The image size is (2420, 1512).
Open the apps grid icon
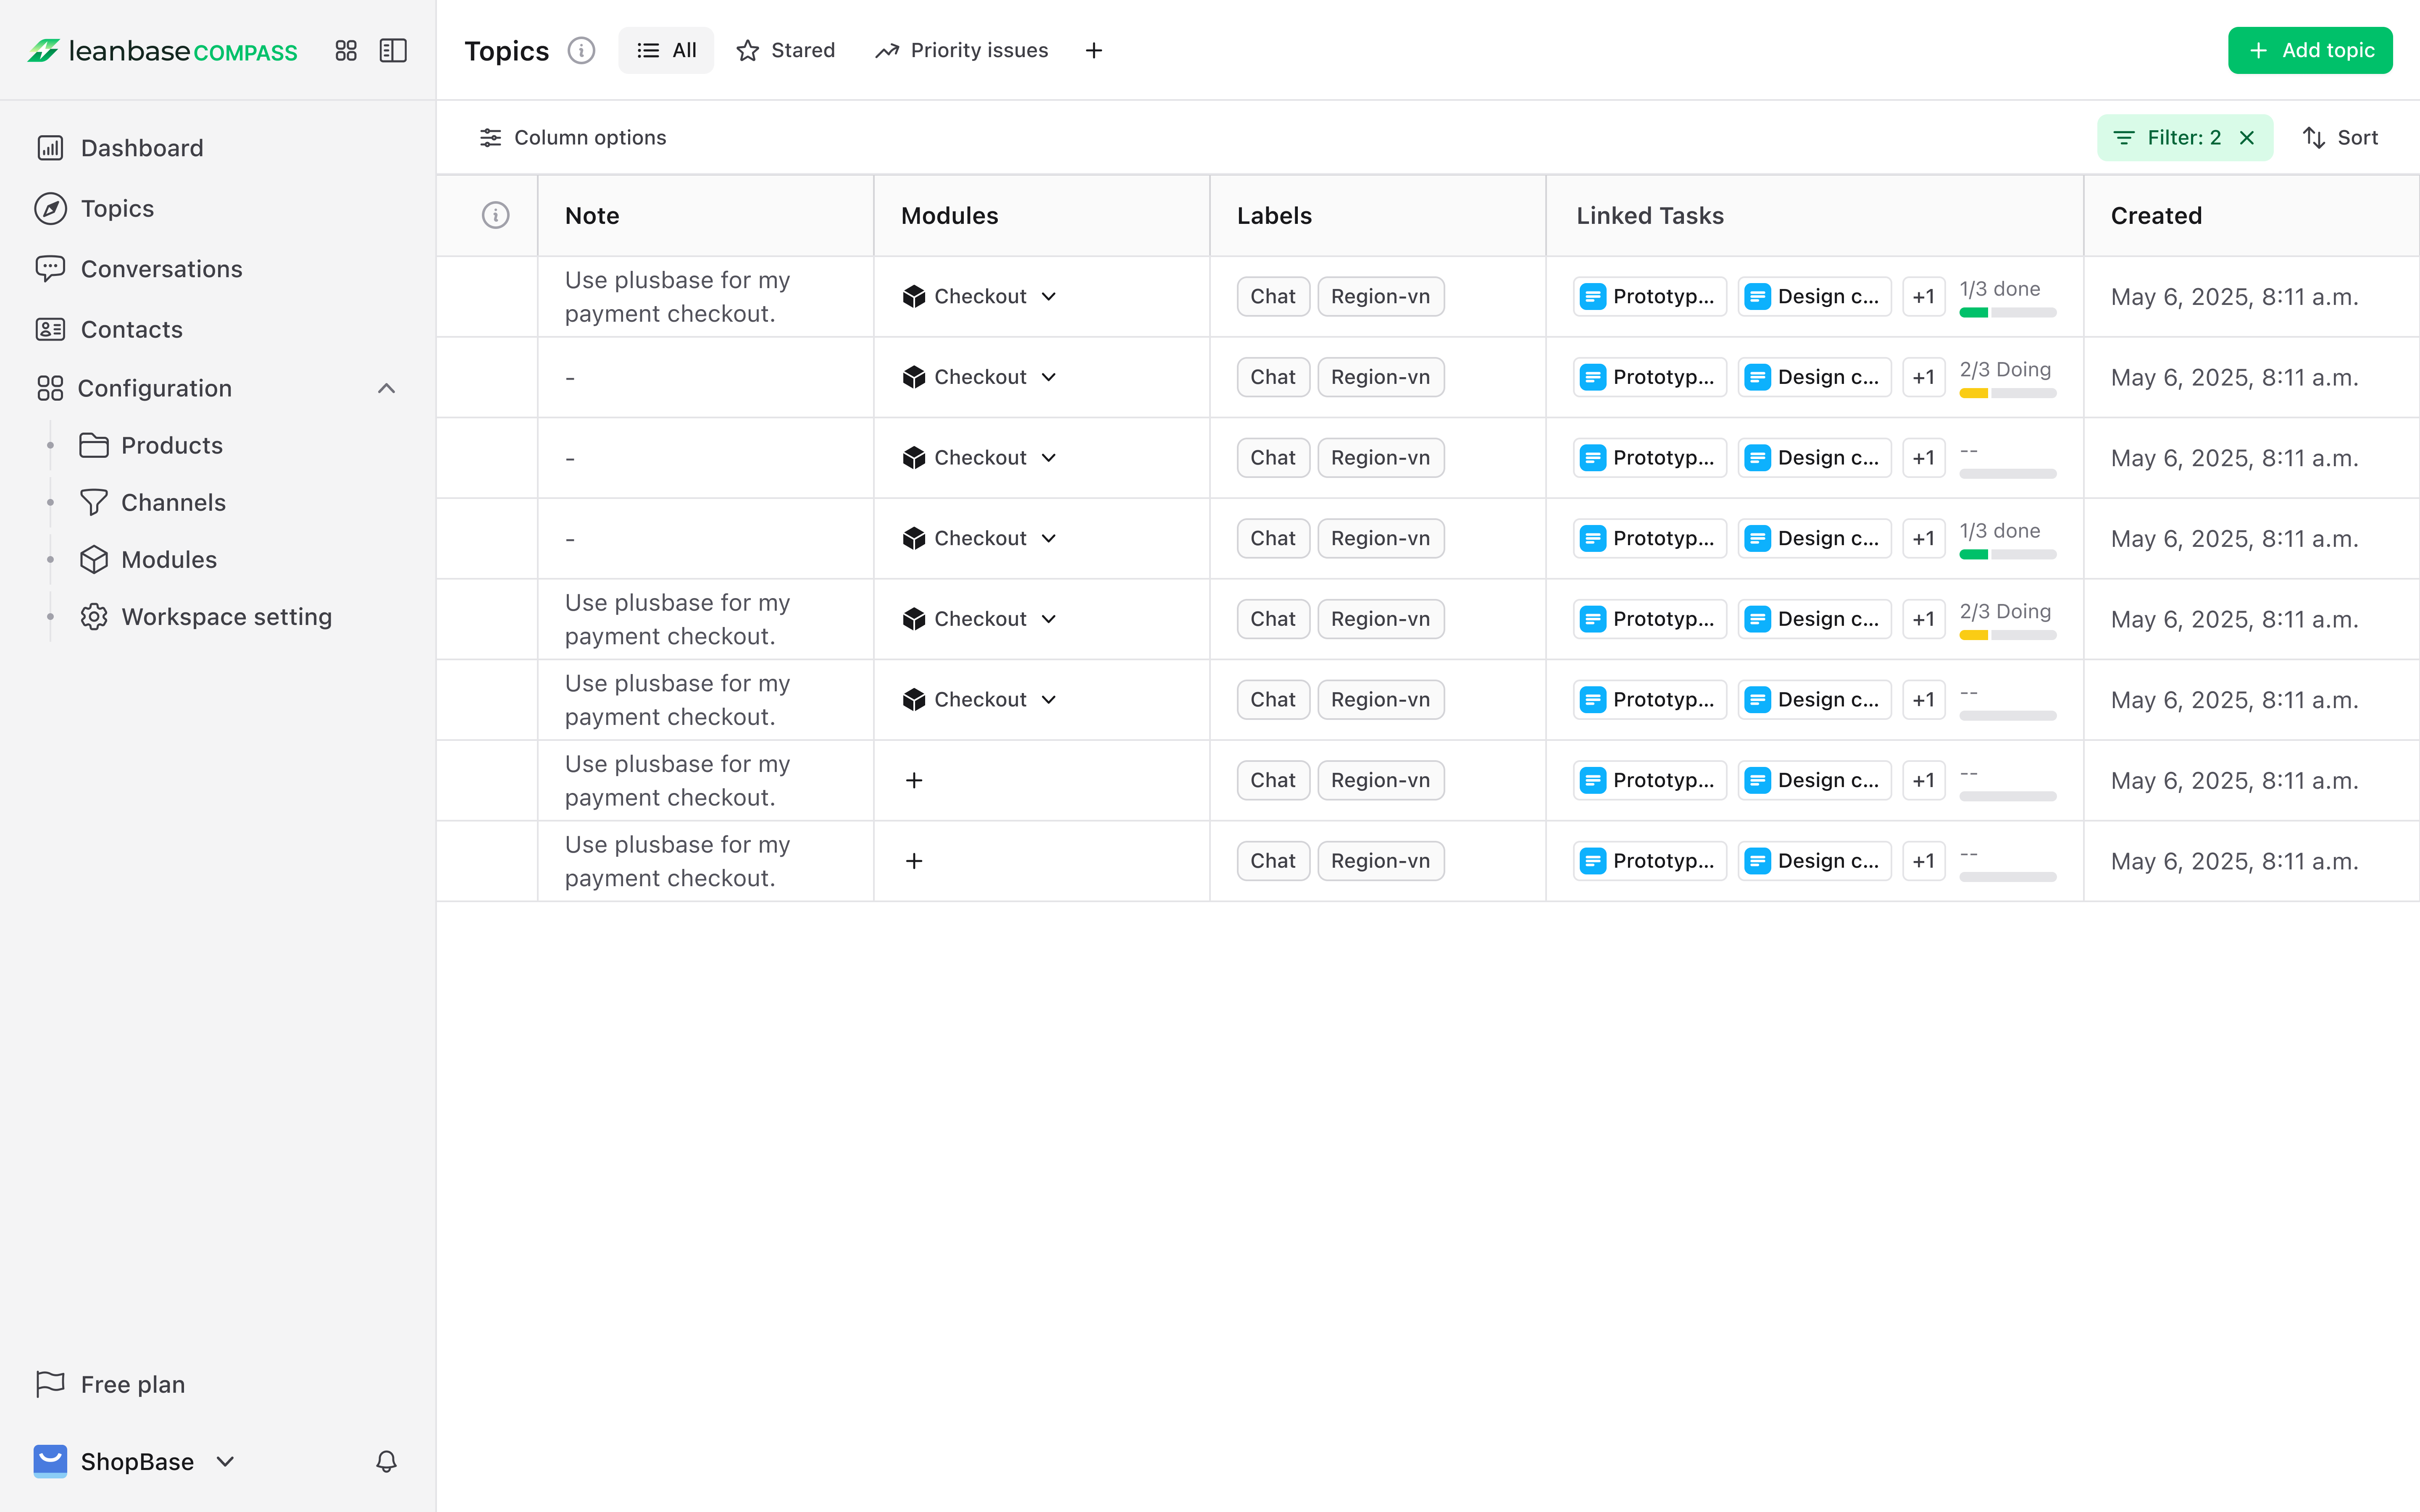[x=346, y=50]
